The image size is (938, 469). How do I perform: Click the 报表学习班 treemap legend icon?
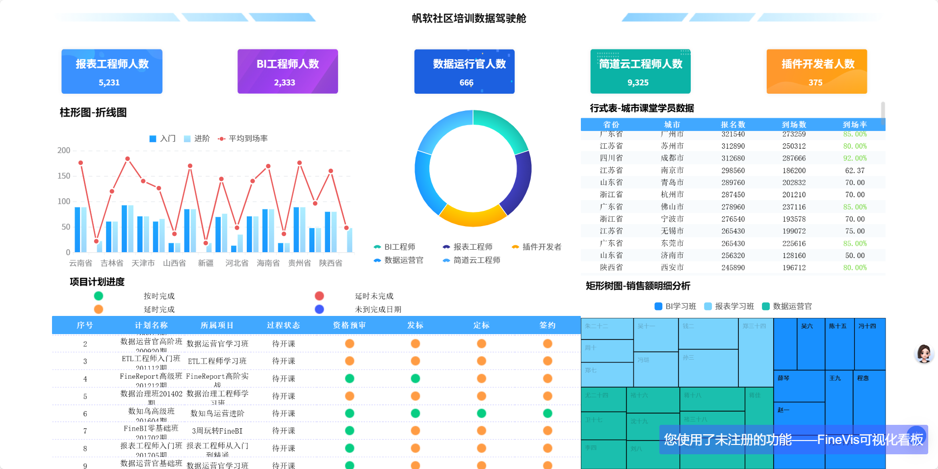click(x=708, y=306)
